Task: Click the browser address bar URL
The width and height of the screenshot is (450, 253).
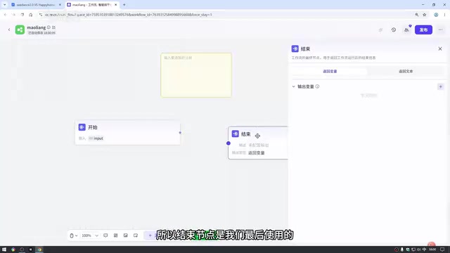Action: click(x=128, y=15)
